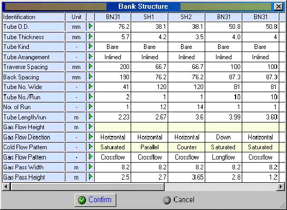This screenshot has height=210, width=287.
Task: Click green arrow for Tube Thickness row
Action: click(x=91, y=37)
